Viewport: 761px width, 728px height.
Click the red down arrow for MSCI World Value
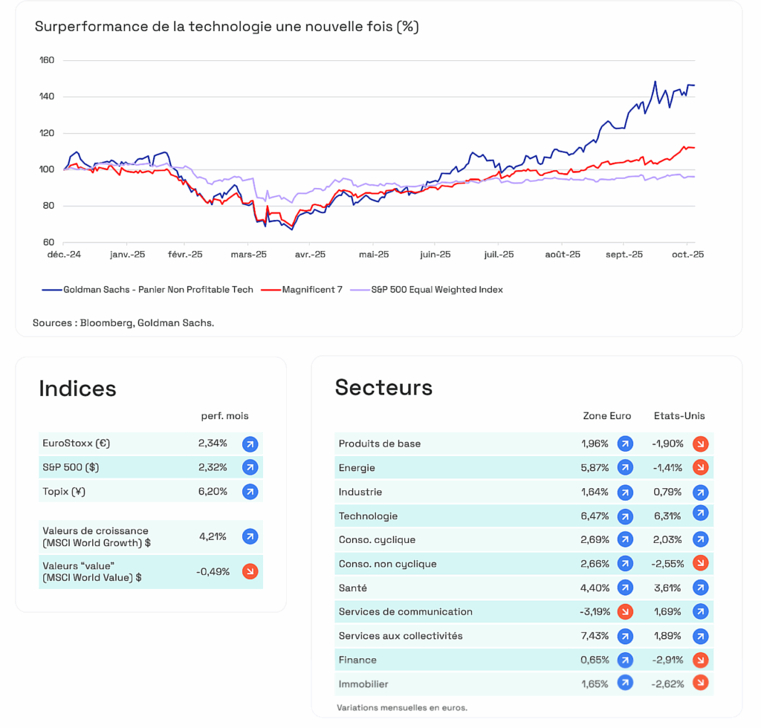coord(250,572)
